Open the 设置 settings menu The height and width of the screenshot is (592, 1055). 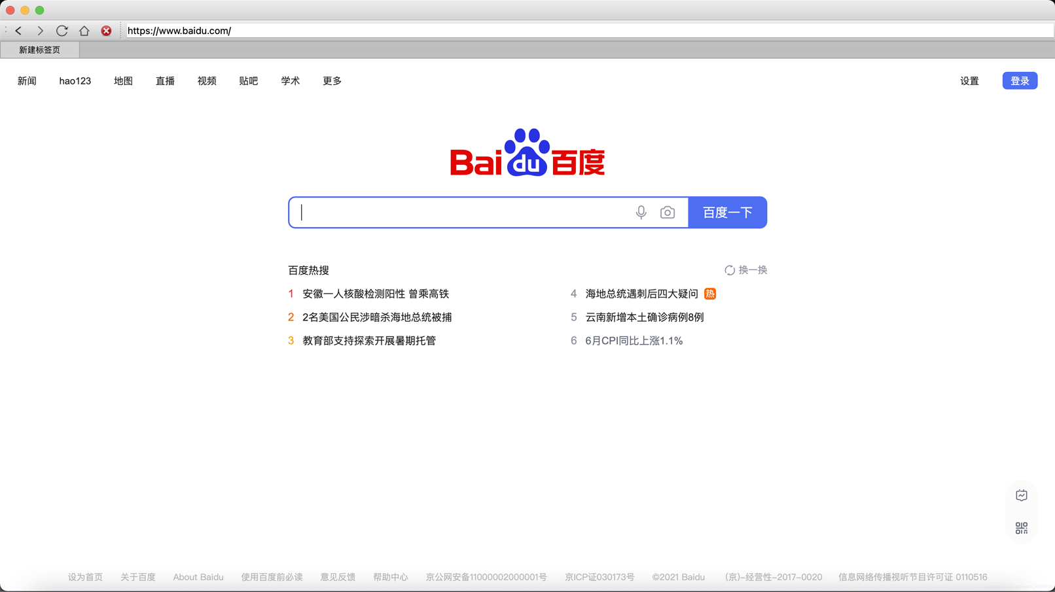[969, 81]
